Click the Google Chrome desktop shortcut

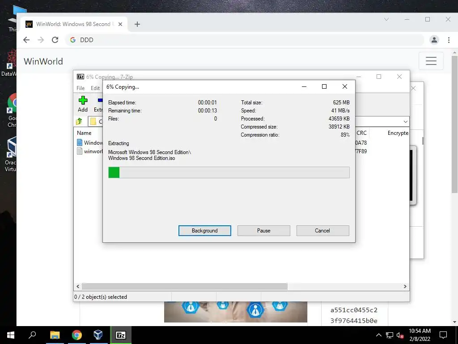tap(11, 111)
